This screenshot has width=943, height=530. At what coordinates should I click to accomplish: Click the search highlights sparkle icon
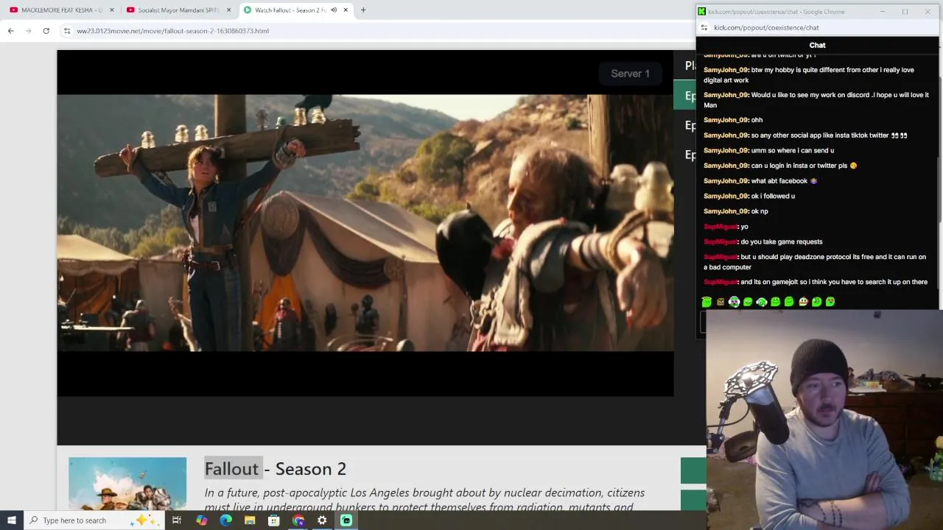(x=144, y=520)
